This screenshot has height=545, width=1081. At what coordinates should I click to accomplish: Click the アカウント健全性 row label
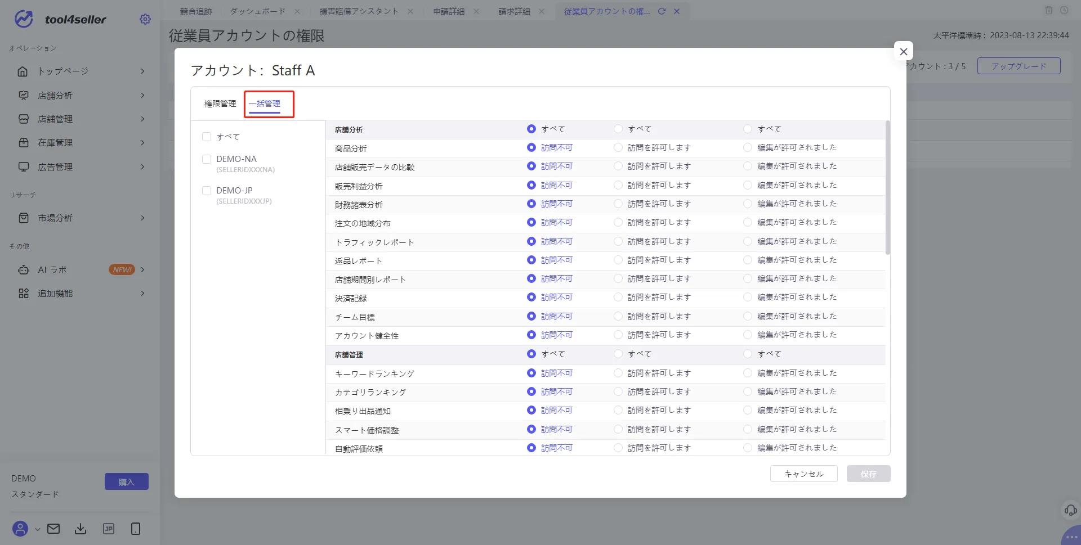tap(367, 336)
